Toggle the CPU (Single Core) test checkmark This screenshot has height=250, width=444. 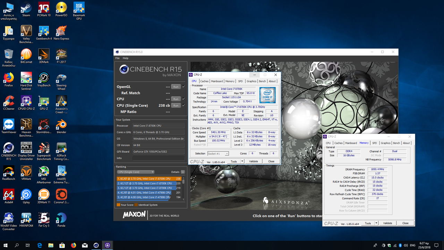(184, 105)
